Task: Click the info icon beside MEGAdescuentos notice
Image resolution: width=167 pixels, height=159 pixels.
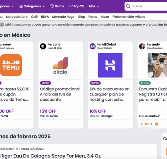Action: (x=2, y=25)
